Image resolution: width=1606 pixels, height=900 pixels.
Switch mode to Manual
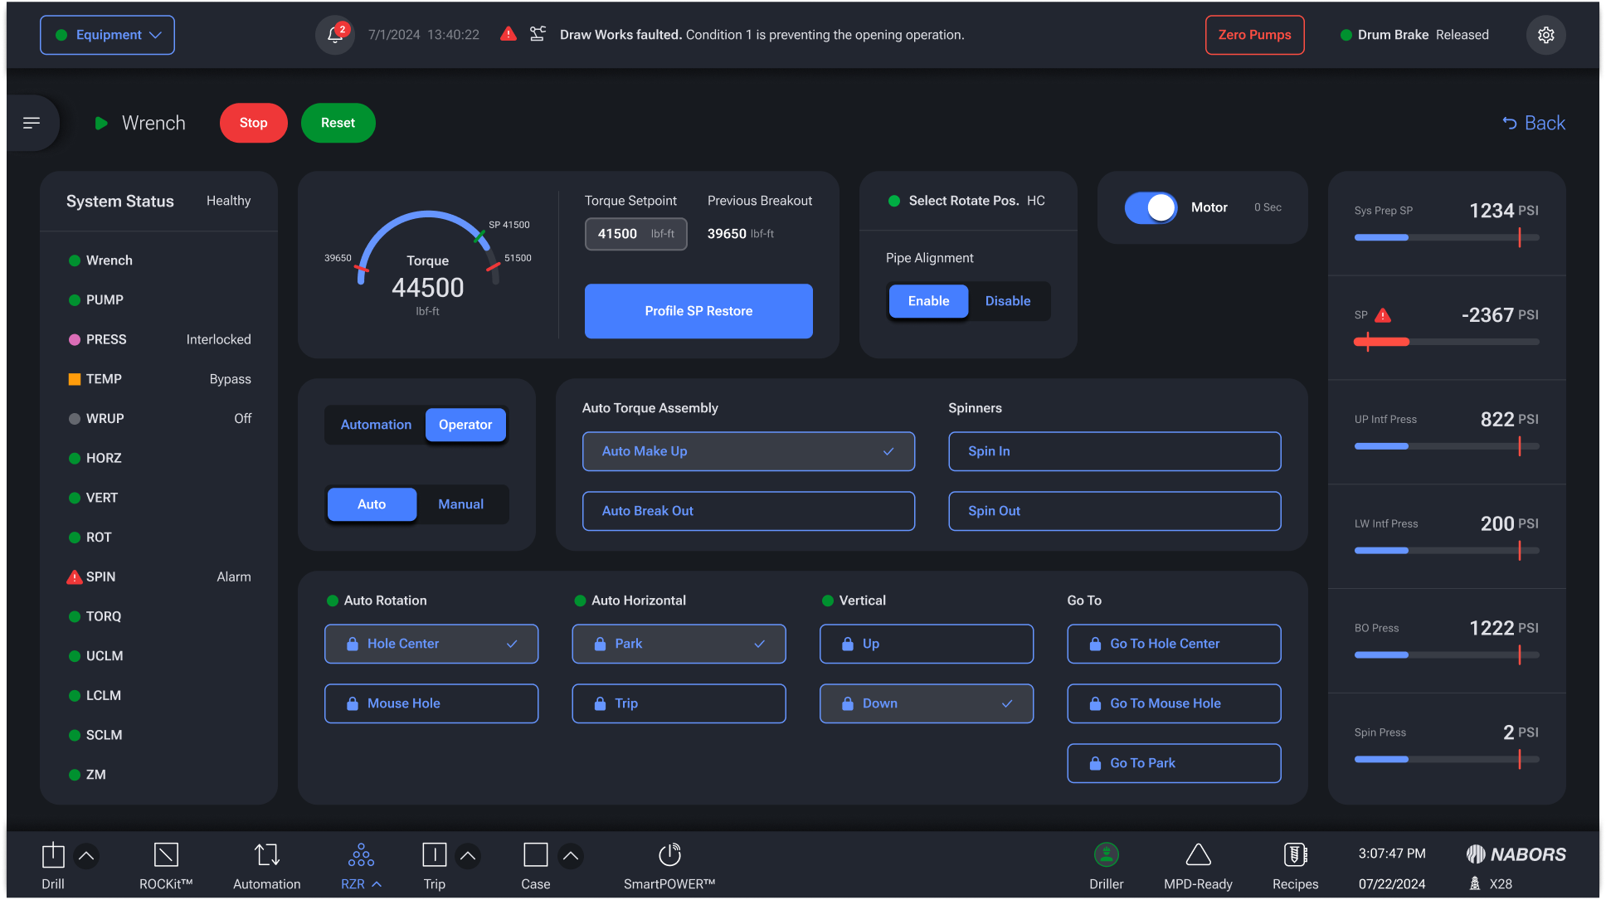[460, 504]
